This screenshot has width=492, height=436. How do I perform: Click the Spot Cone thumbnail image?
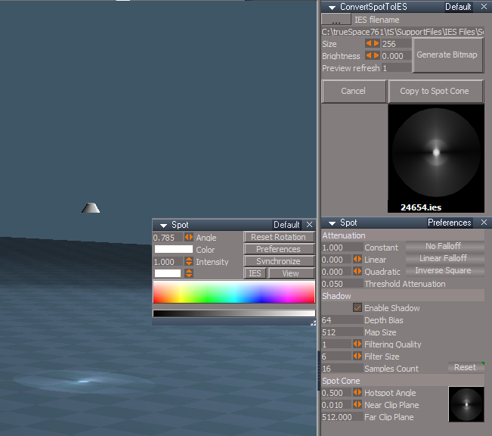[x=466, y=404]
